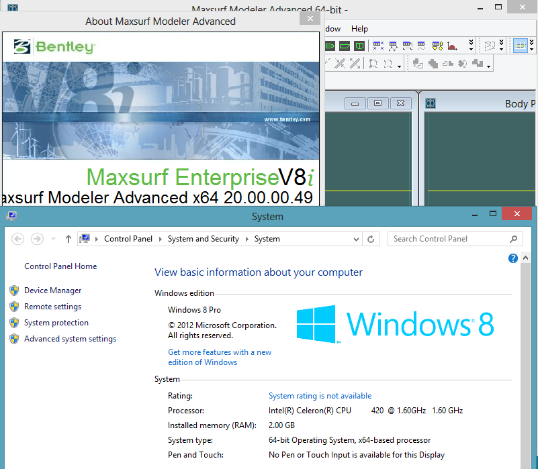
Task: Refresh the System Control Panel page
Action: pos(371,239)
